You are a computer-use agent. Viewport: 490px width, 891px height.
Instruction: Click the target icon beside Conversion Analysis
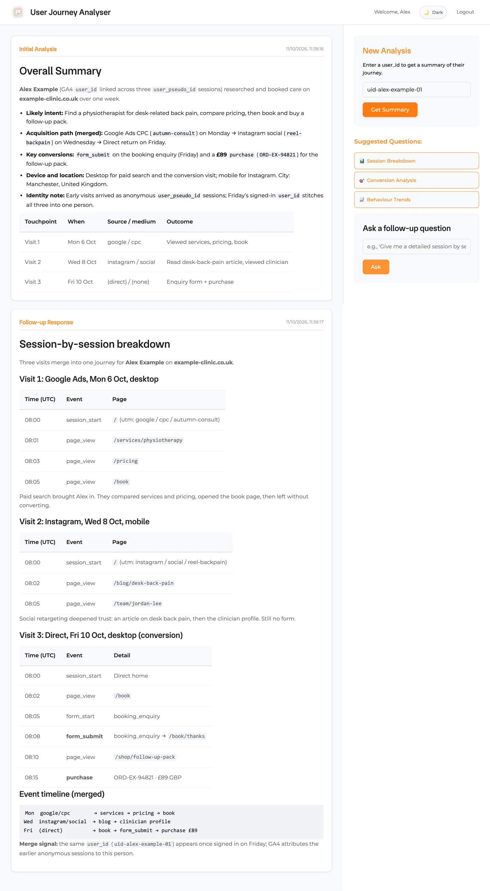(x=362, y=180)
